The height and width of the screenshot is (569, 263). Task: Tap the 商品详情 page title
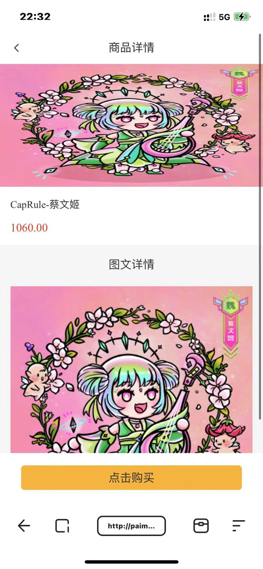click(131, 47)
